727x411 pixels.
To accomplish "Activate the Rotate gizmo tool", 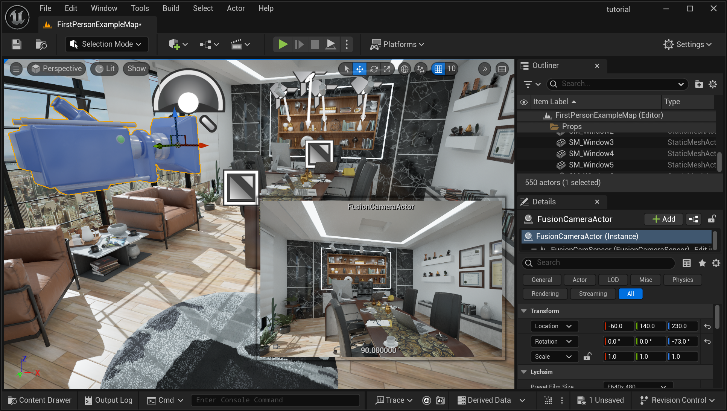I will click(374, 69).
